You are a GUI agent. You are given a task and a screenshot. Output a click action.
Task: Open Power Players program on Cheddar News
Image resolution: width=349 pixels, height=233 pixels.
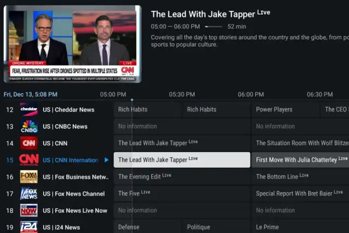285,110
